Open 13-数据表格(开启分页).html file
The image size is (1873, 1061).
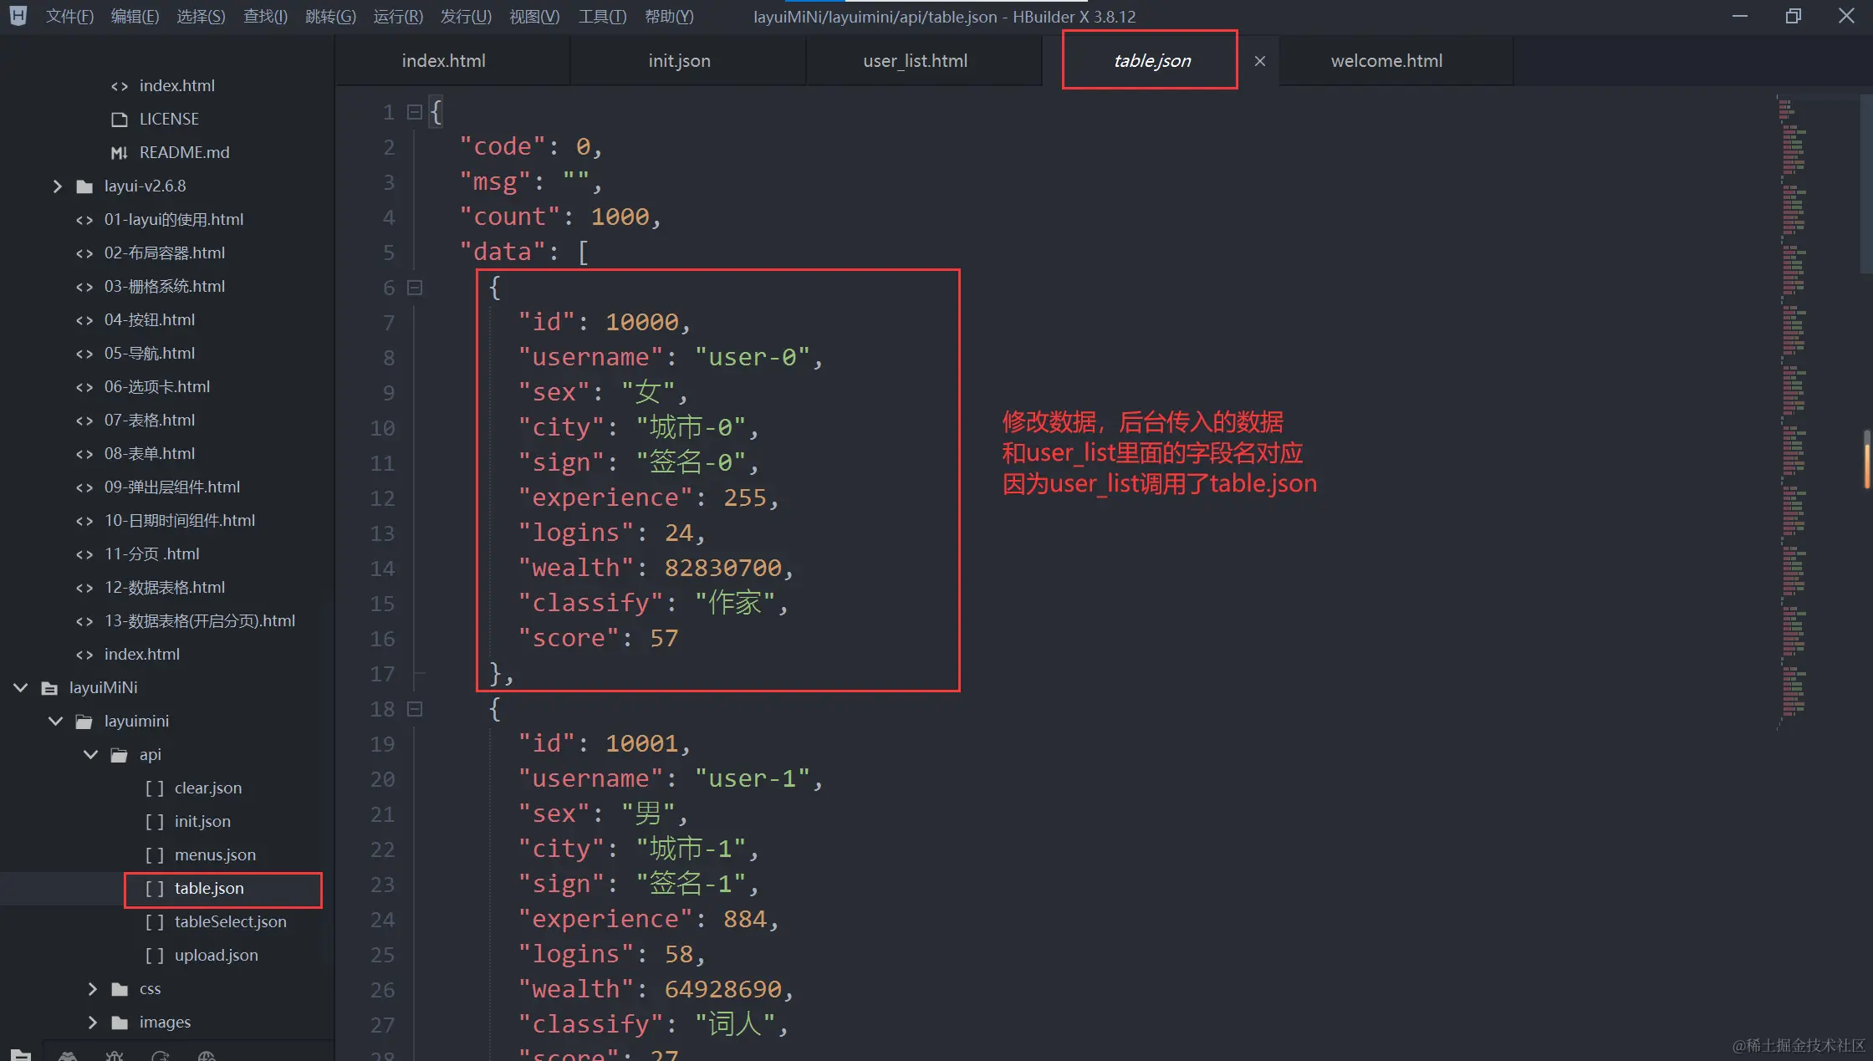pos(199,621)
